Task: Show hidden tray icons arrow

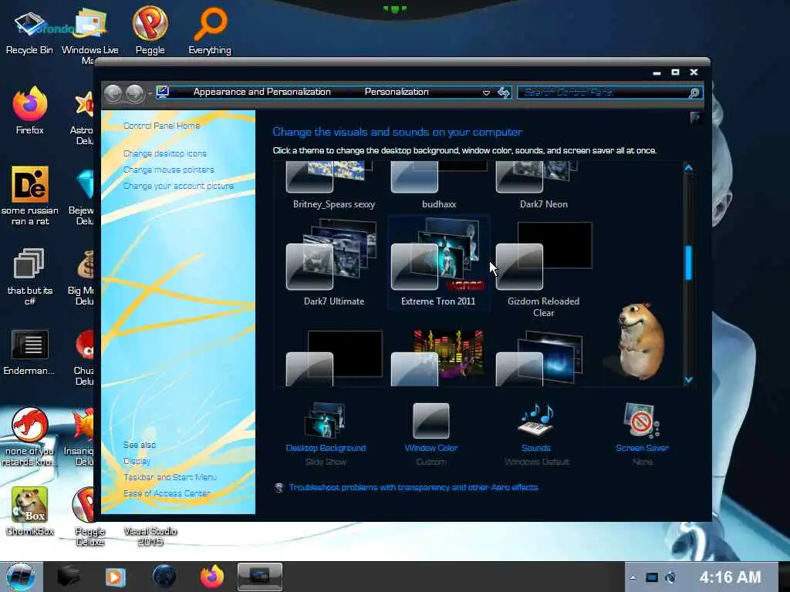Action: 633,577
